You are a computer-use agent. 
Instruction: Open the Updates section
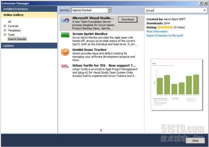point(29,46)
